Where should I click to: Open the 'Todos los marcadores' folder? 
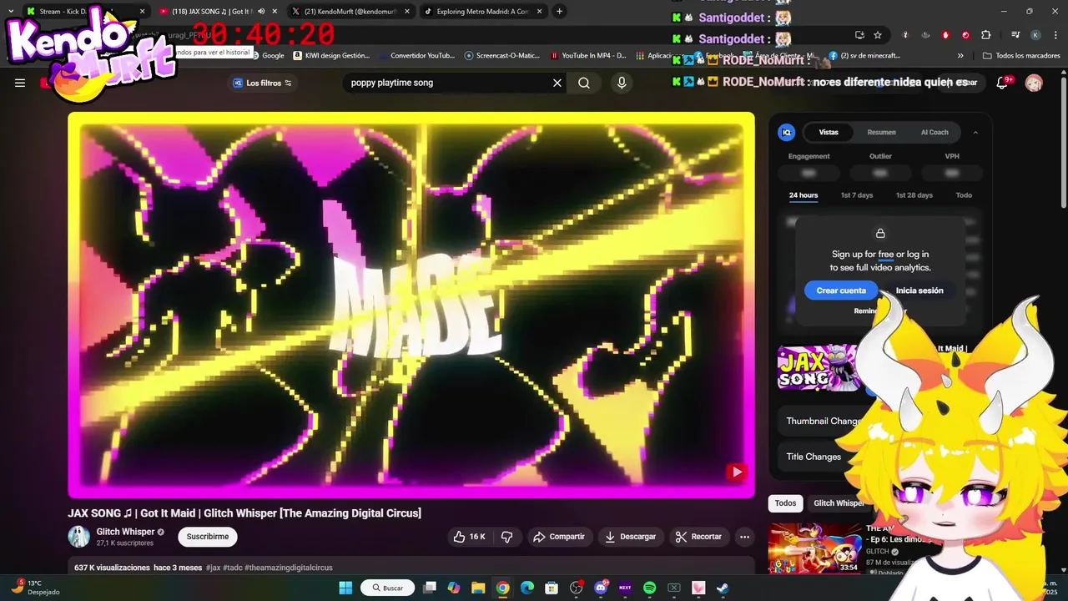click(1021, 56)
